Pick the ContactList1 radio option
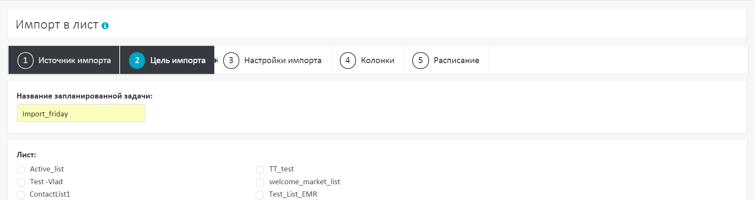The image size is (755, 200). 21,195
